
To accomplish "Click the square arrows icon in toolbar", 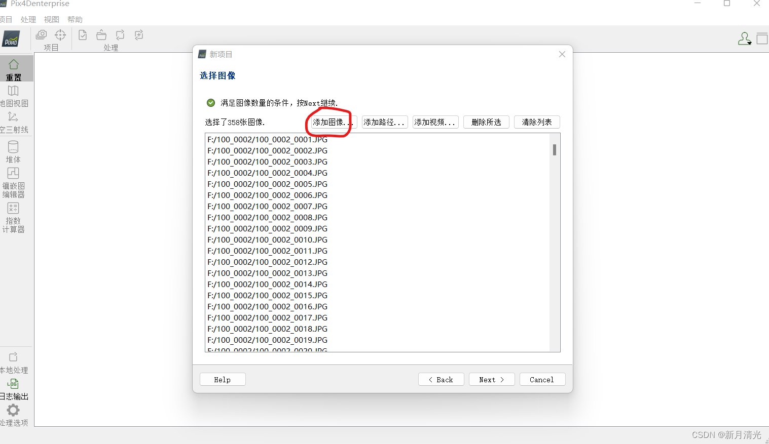I will coord(139,35).
